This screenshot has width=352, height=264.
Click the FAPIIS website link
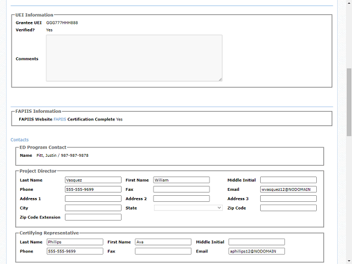[59, 119]
